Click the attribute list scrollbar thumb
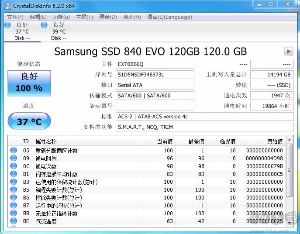Viewport: 300px width, 234px height. pyautogui.click(x=289, y=170)
